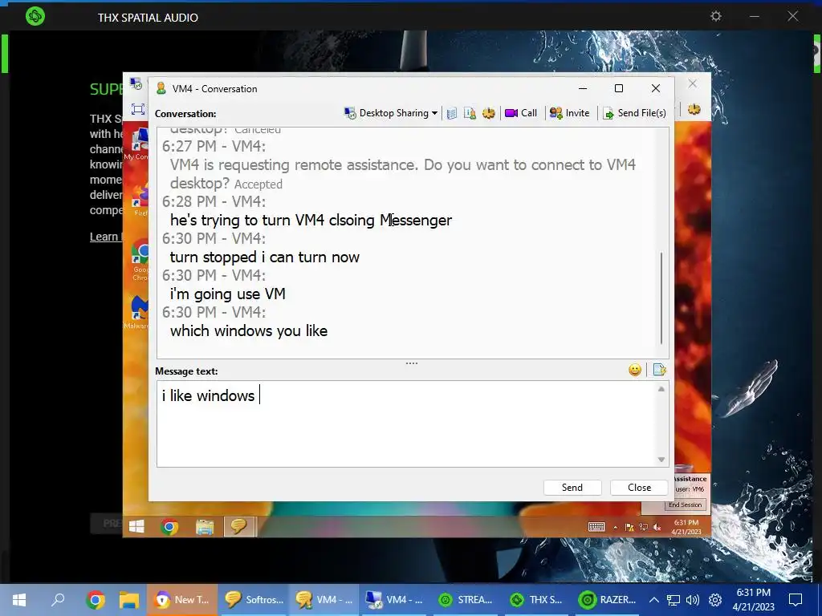Open the user info icon in toolbar

470,113
